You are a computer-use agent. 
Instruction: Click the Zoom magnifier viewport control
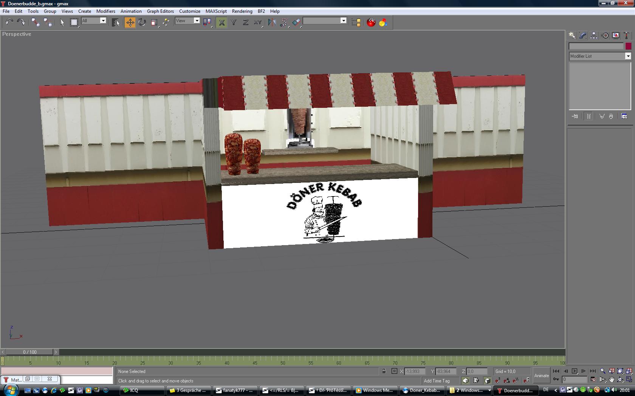(602, 371)
